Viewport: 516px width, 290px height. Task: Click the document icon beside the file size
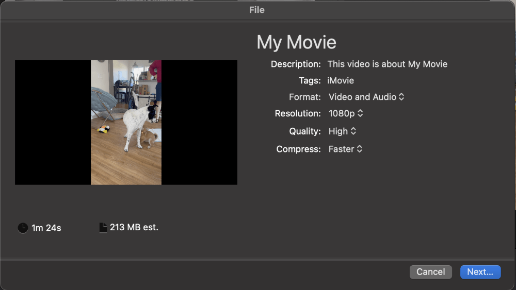[x=103, y=228]
